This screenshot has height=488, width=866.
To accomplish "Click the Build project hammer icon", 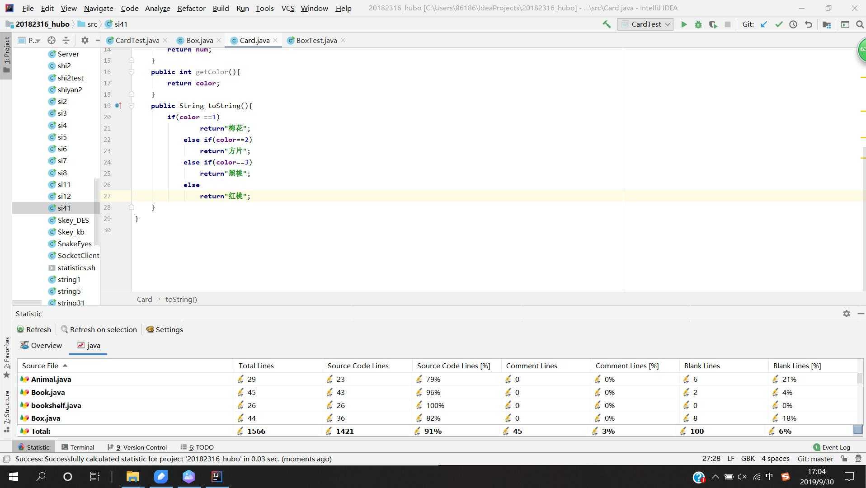I will (x=607, y=24).
